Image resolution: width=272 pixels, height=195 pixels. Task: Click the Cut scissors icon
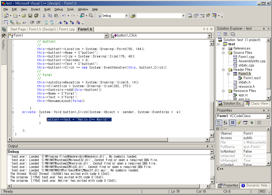point(44,16)
